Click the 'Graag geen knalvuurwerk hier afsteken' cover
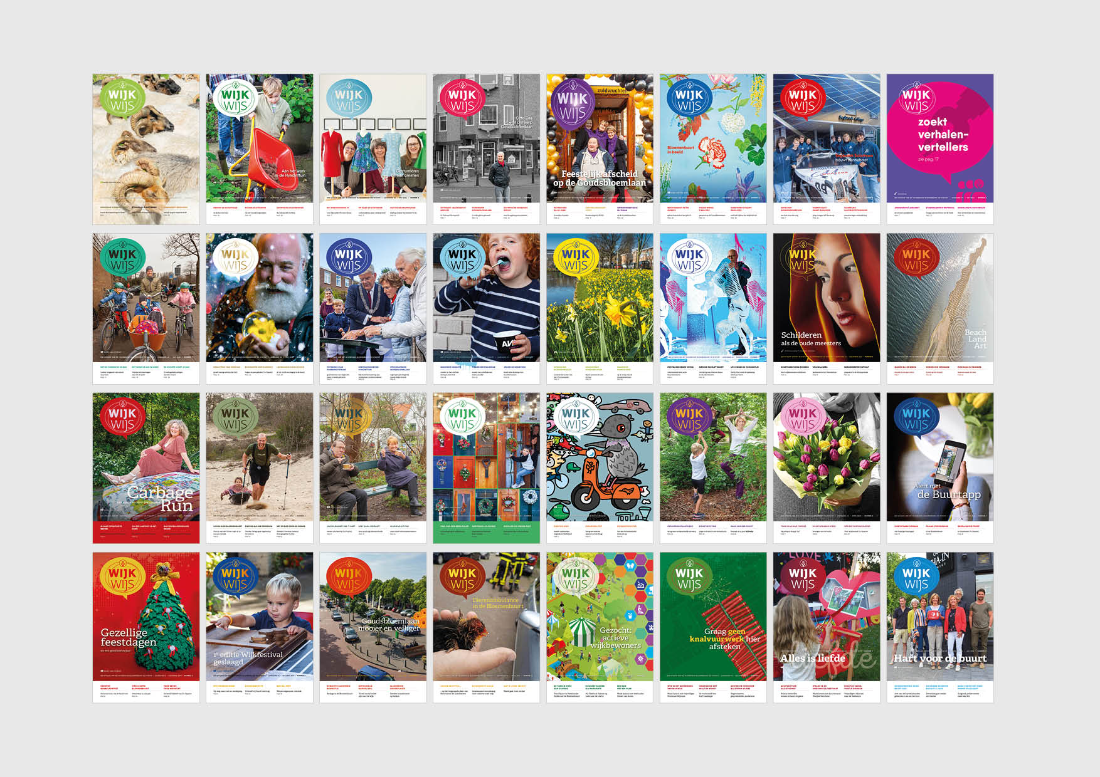 [x=713, y=627]
